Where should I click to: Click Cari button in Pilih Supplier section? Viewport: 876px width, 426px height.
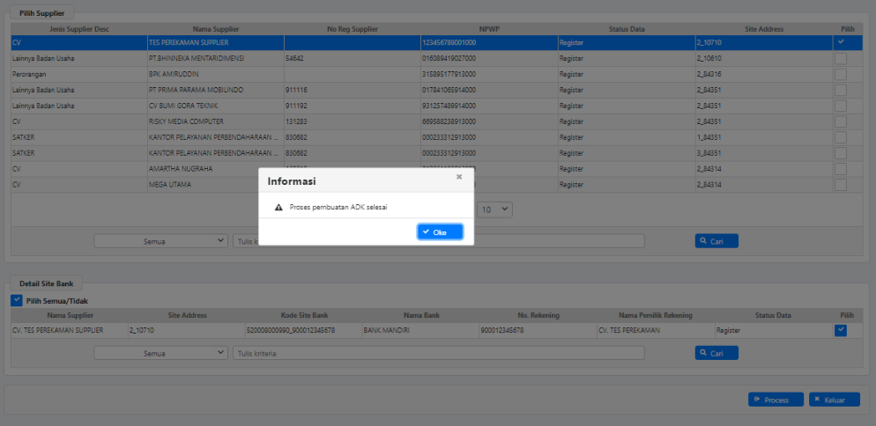pyautogui.click(x=716, y=240)
